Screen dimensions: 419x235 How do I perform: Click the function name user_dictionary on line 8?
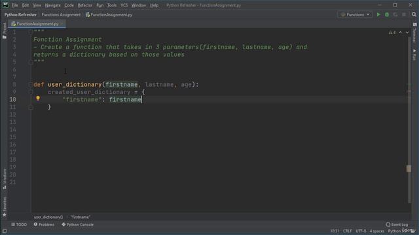pyautogui.click(x=75, y=84)
